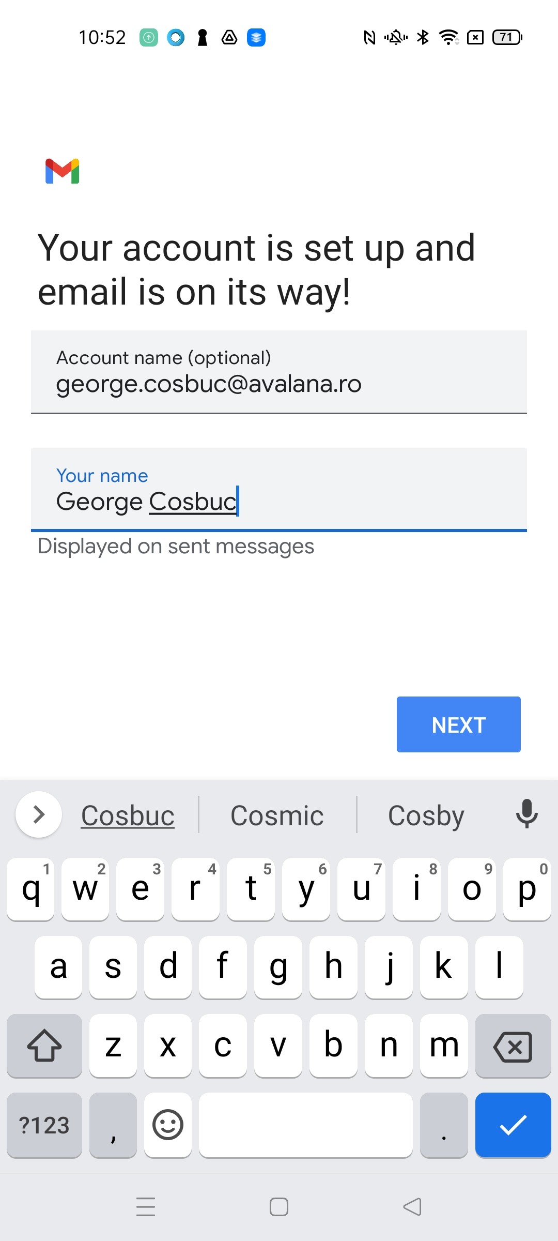This screenshot has width=558, height=1241.
Task: Tap the NEXT button
Action: pyautogui.click(x=458, y=724)
